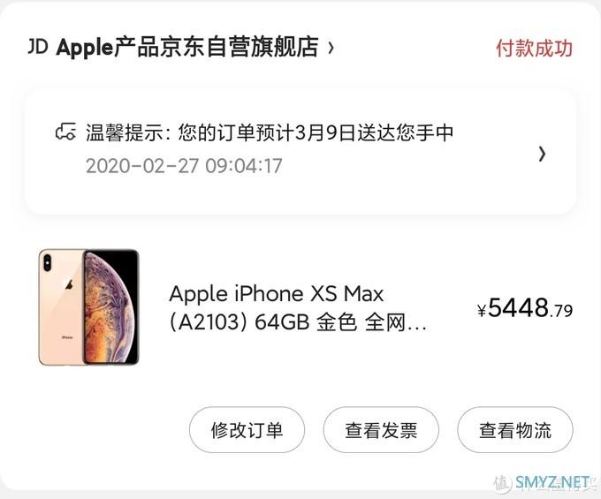Viewport: 601px width, 499px height.
Task: Click the 值 watermark badge icon
Action: click(x=503, y=483)
